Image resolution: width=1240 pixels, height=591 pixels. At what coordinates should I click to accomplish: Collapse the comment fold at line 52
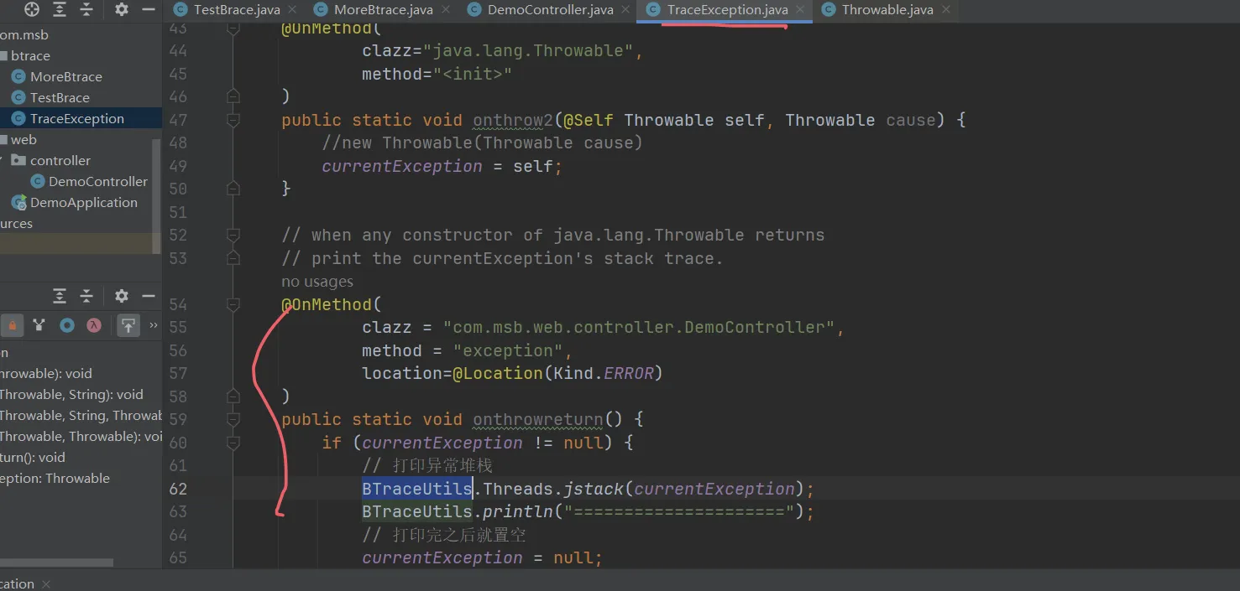[233, 235]
